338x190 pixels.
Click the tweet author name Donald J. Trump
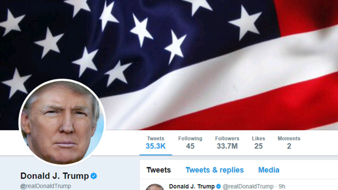[192, 186]
